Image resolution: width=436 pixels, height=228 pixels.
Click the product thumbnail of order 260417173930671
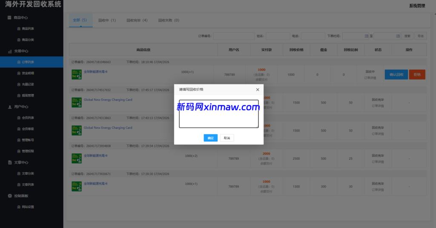77,187
